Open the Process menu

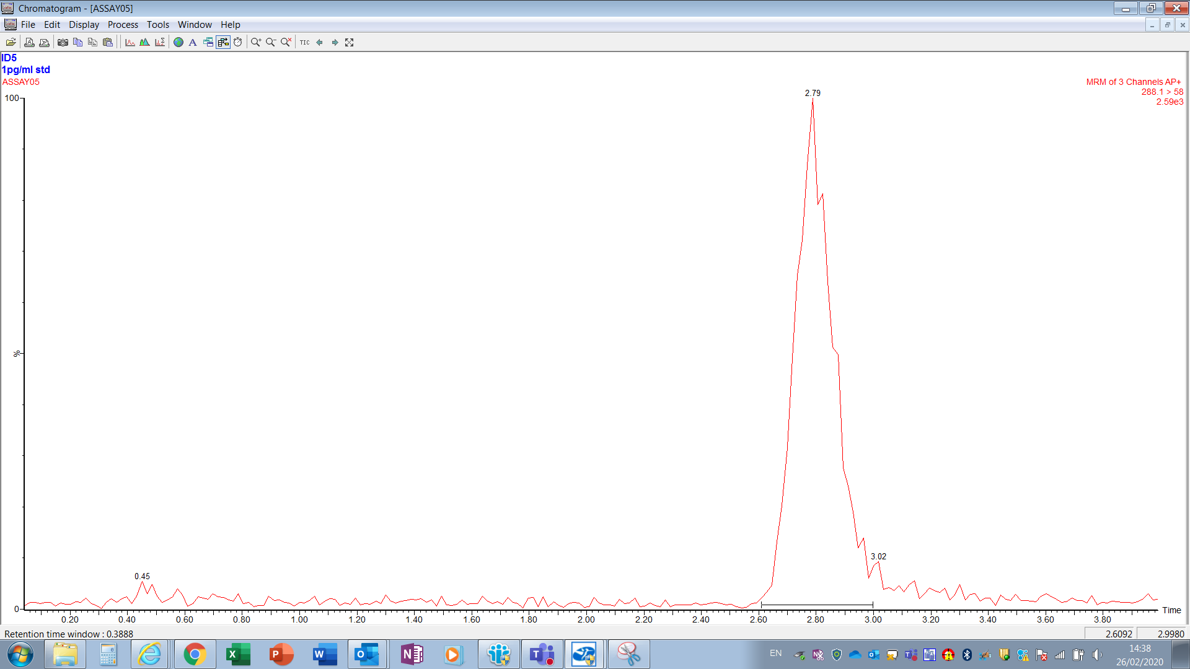click(123, 25)
